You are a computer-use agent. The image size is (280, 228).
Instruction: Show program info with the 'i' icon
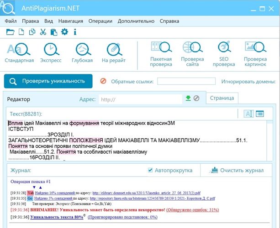click(x=75, y=32)
